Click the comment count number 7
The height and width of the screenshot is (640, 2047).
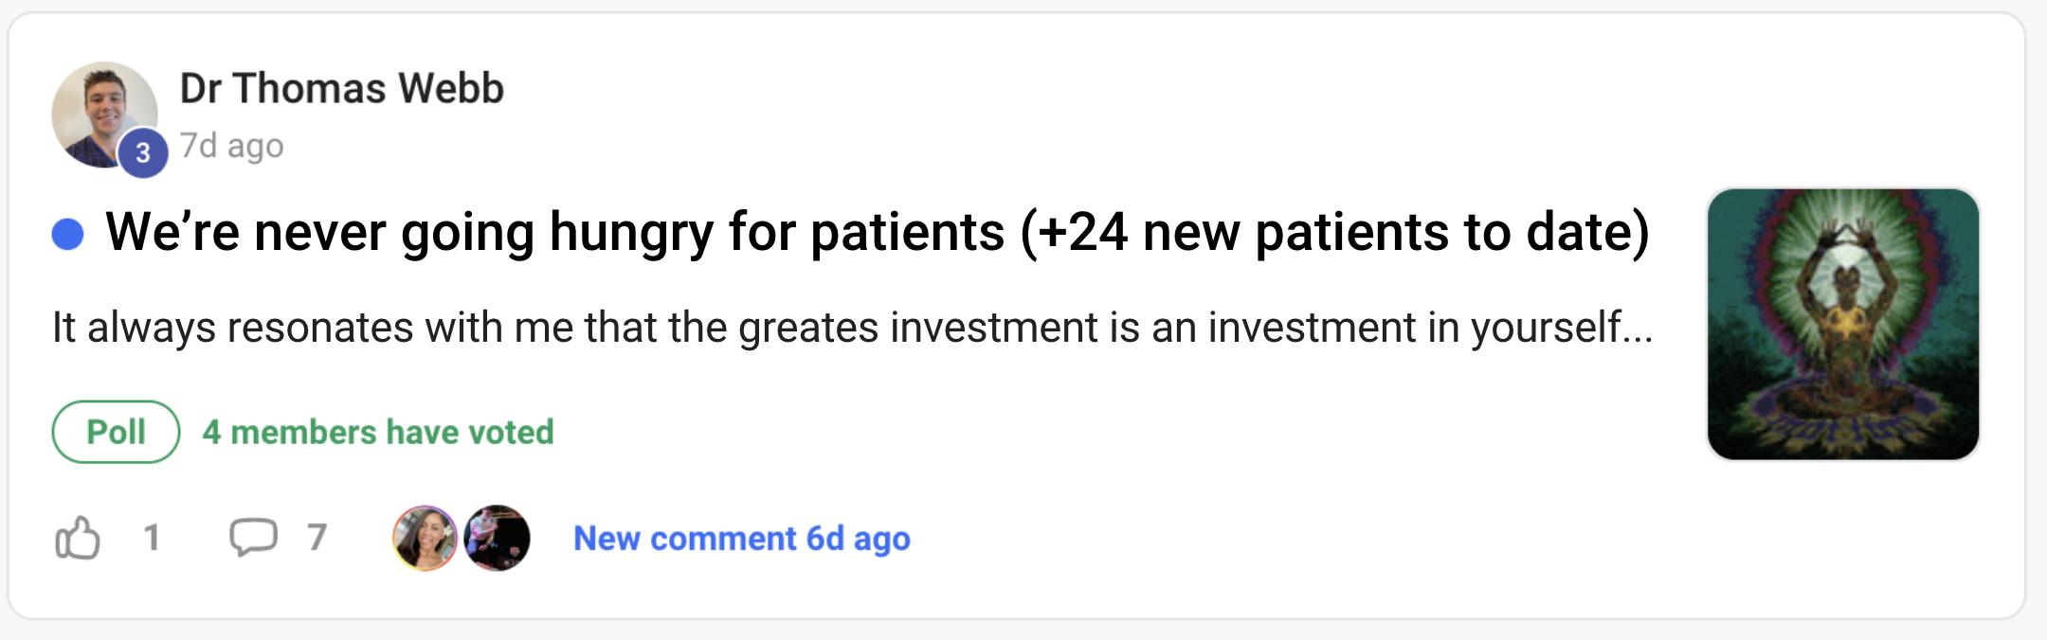(317, 538)
